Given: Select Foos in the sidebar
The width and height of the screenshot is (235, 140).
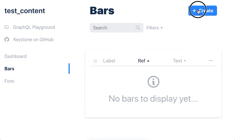Looking at the screenshot, I should [9, 81].
